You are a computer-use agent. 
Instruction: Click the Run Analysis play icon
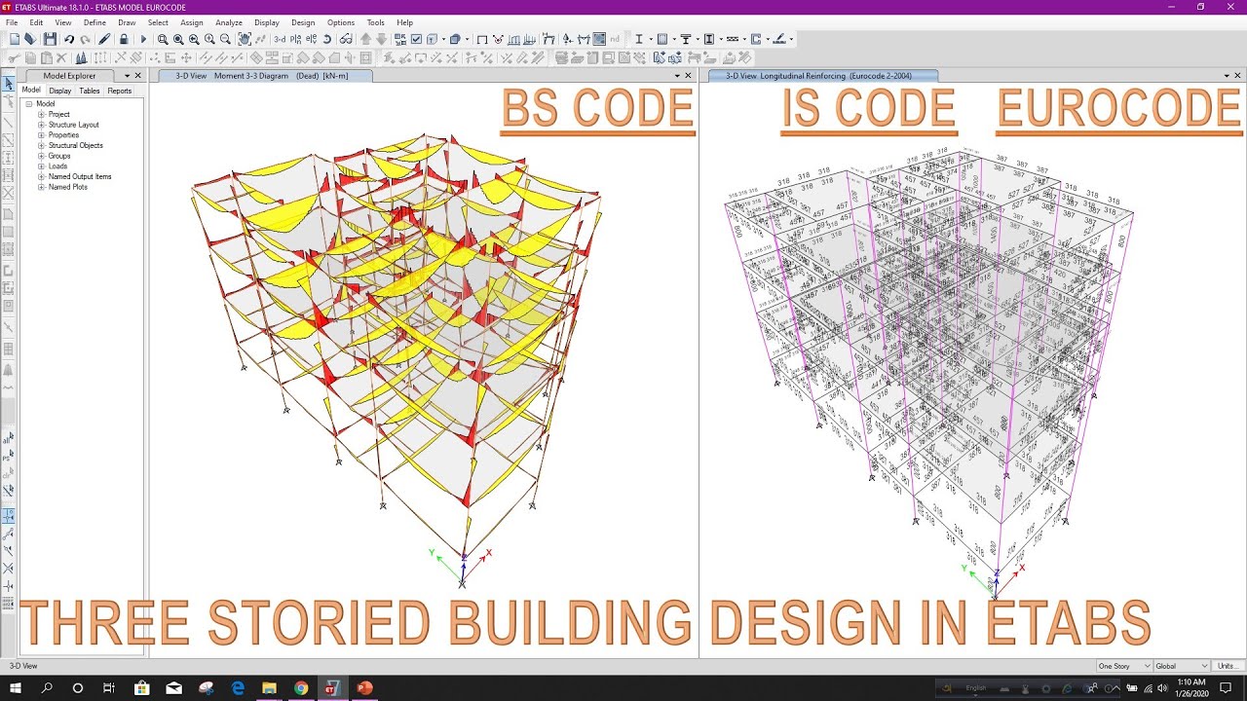coord(143,39)
